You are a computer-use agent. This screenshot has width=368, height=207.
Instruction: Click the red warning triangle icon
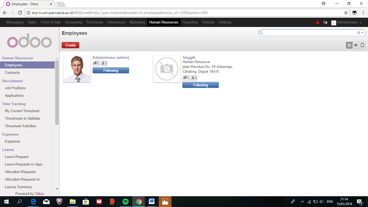(318, 22)
